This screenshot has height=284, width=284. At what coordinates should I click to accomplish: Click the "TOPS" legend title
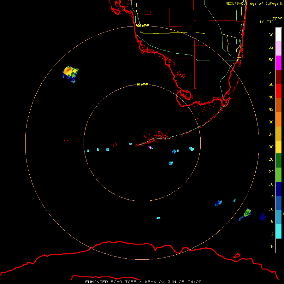(x=277, y=19)
